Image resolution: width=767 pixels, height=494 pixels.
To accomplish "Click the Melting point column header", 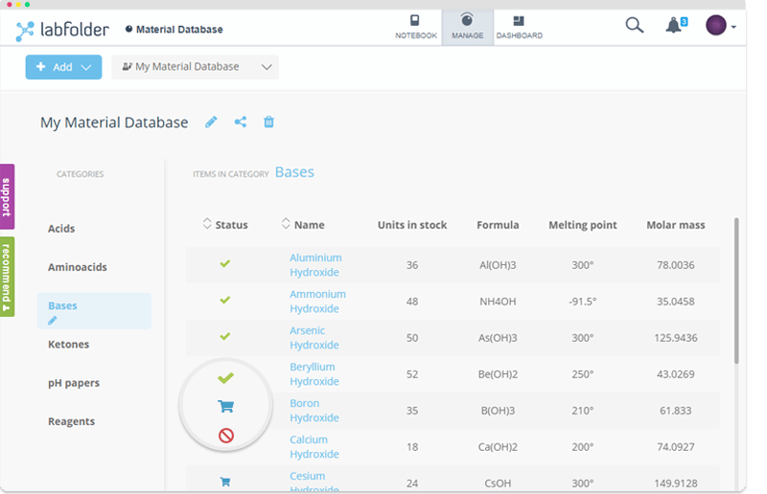I will [583, 225].
